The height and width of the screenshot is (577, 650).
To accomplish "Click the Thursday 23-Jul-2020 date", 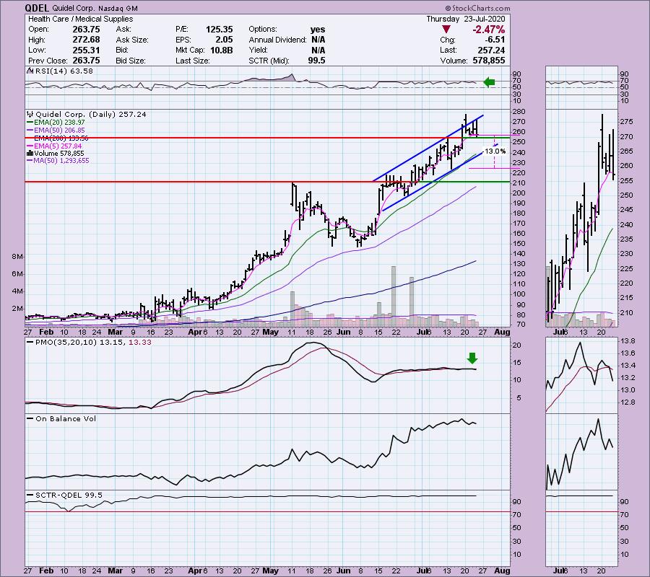I will pyautogui.click(x=466, y=19).
